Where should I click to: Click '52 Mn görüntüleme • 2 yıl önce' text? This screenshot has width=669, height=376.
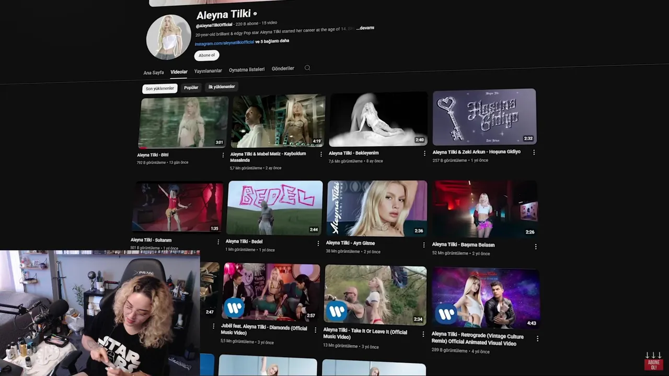pos(461,253)
